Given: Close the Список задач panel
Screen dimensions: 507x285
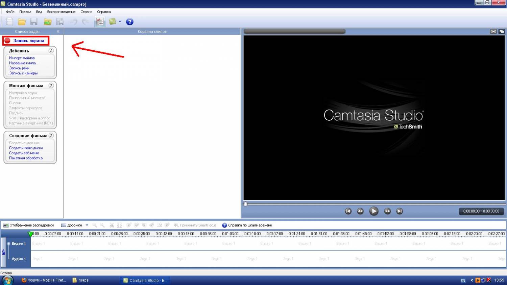Looking at the screenshot, I should 58,31.
